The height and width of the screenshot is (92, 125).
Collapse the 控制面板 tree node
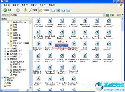5,59
